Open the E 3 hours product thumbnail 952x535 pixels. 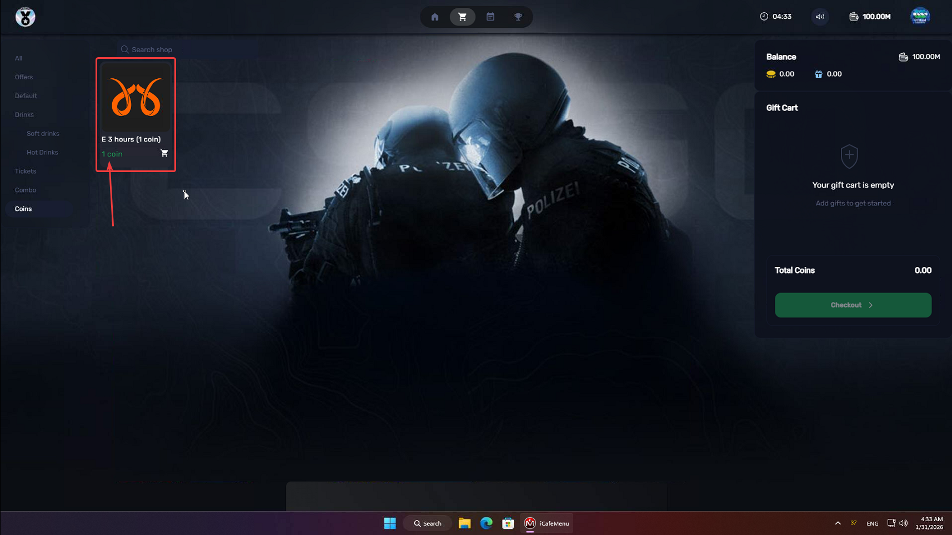(136, 97)
